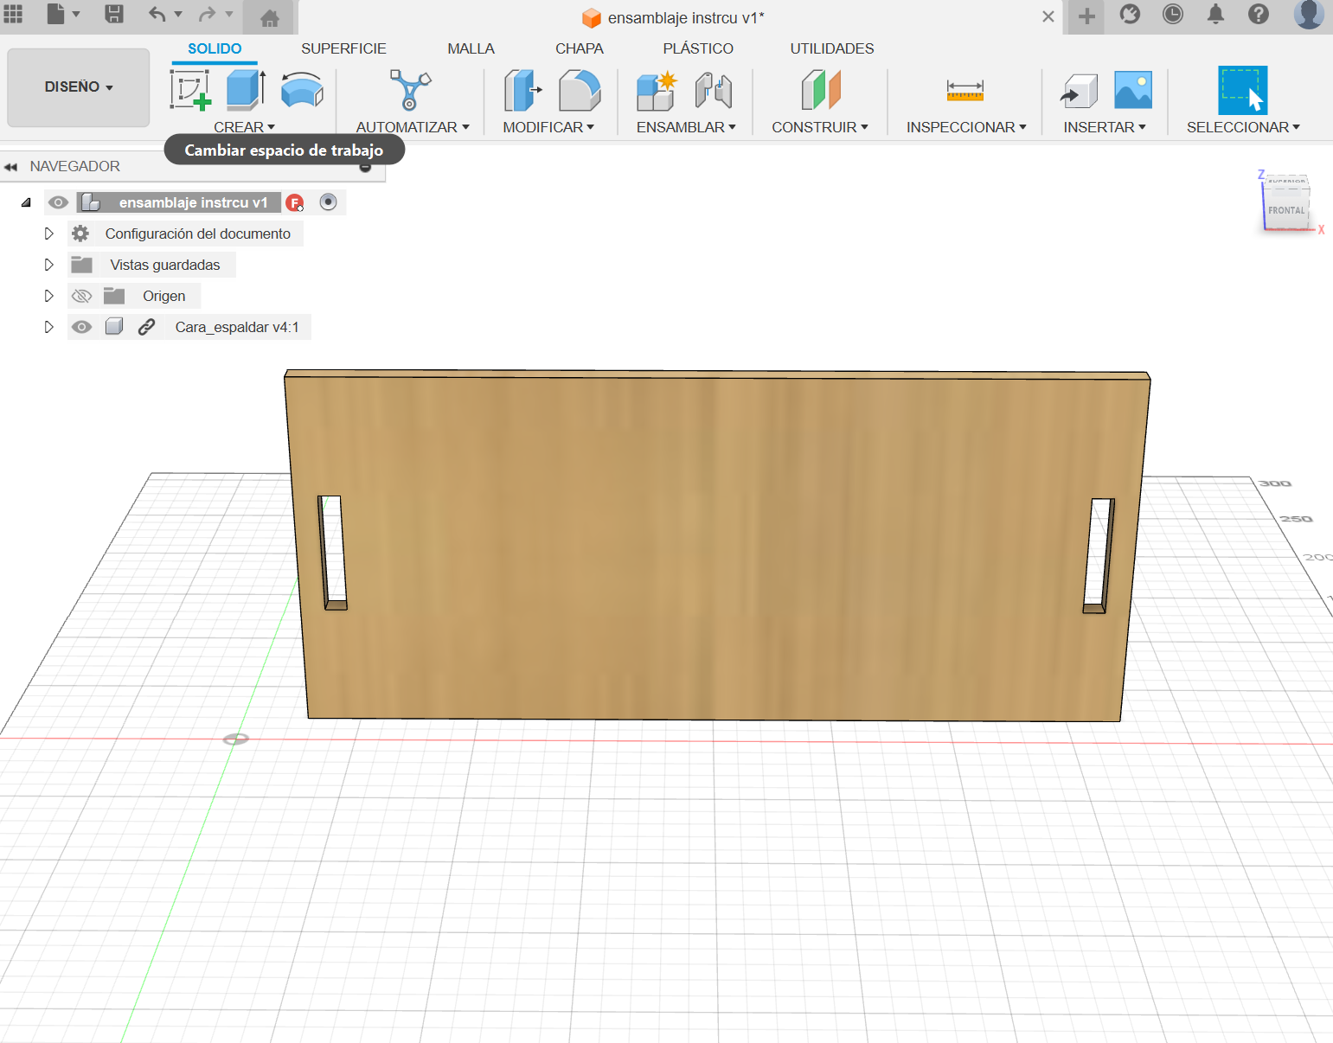This screenshot has height=1043, width=1333.
Task: Open the CONSTRUIR dropdown menu
Action: 820,127
